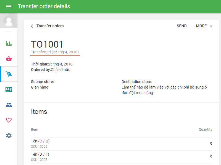The height and width of the screenshot is (165, 221).
Task: Click the hand-truck transfer orders icon
Action: [9, 74]
